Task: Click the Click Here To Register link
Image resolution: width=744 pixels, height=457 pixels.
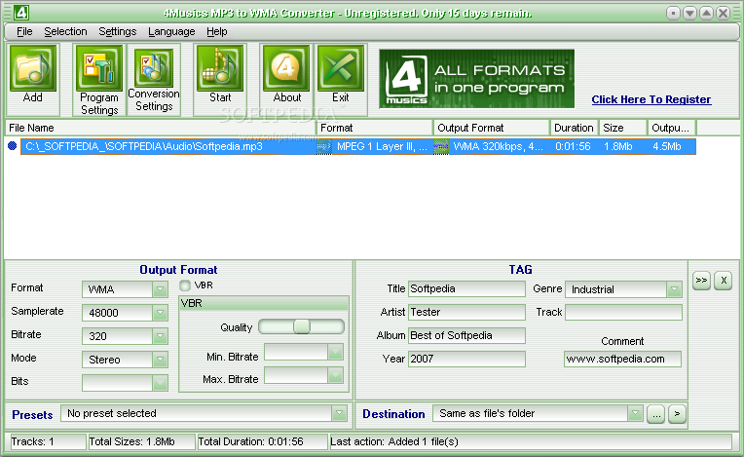Action: click(651, 99)
